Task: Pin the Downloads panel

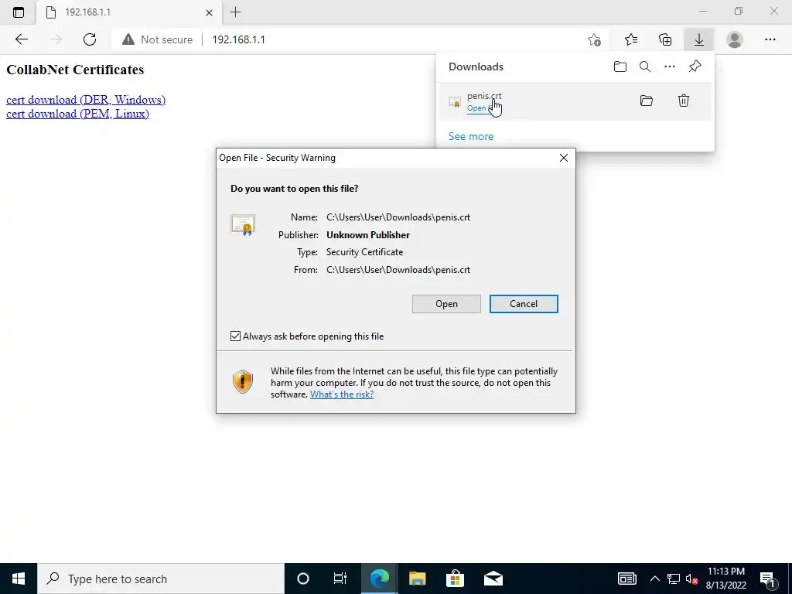Action: (695, 67)
